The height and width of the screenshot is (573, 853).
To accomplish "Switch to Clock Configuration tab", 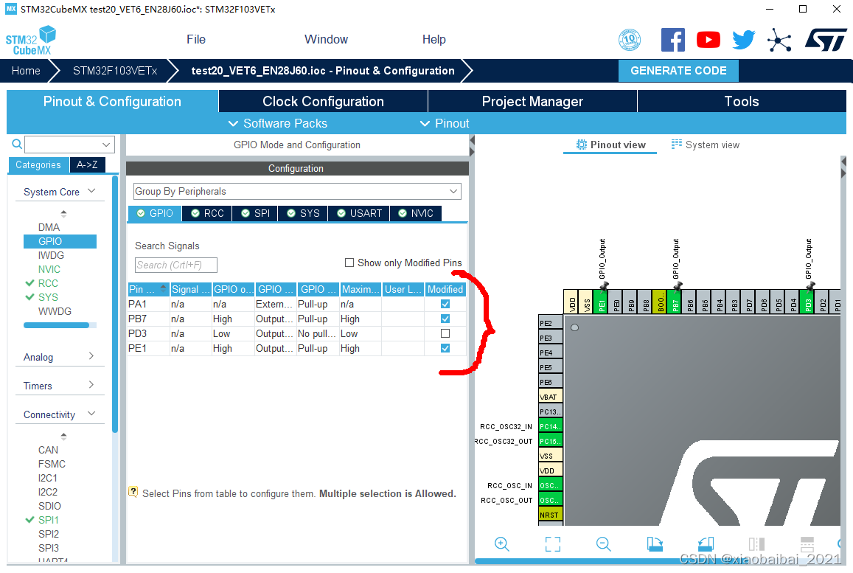I will pos(323,101).
